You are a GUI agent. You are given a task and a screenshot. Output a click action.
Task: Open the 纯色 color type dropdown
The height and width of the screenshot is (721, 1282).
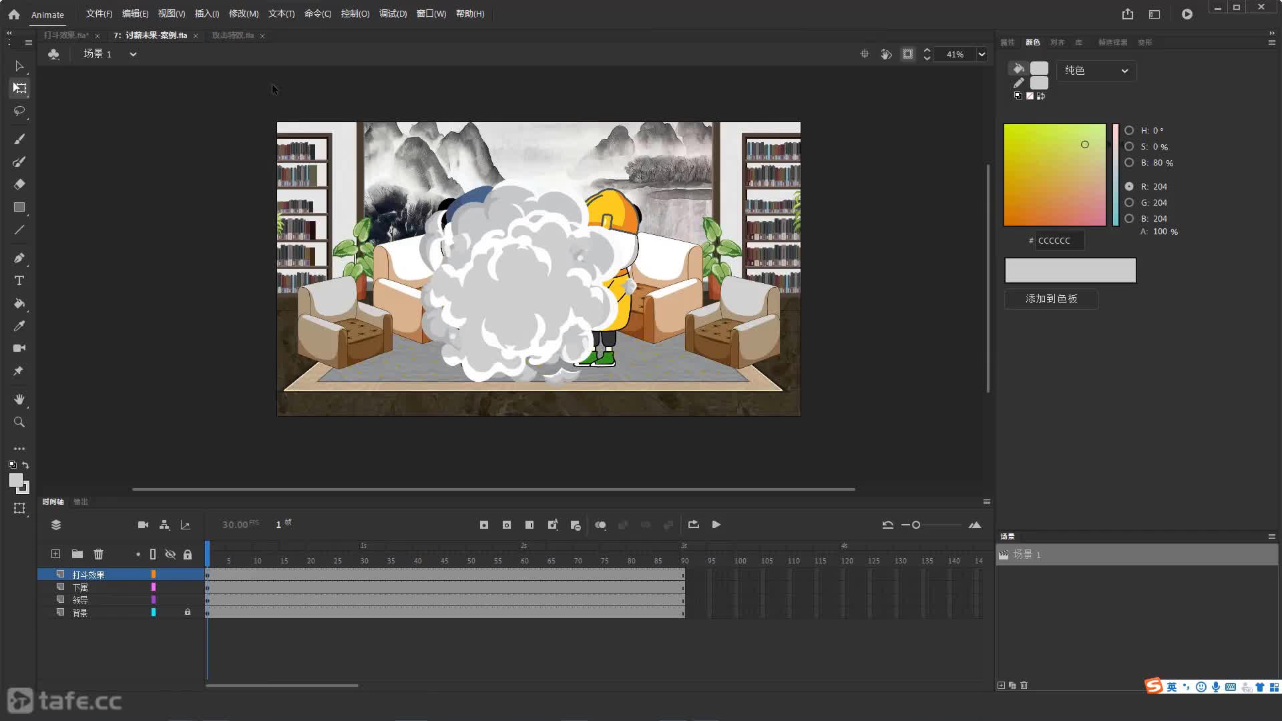point(1096,71)
